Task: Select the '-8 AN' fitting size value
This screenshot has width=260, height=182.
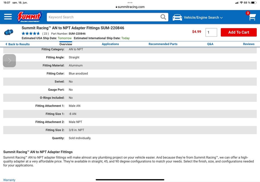Action: (73, 114)
